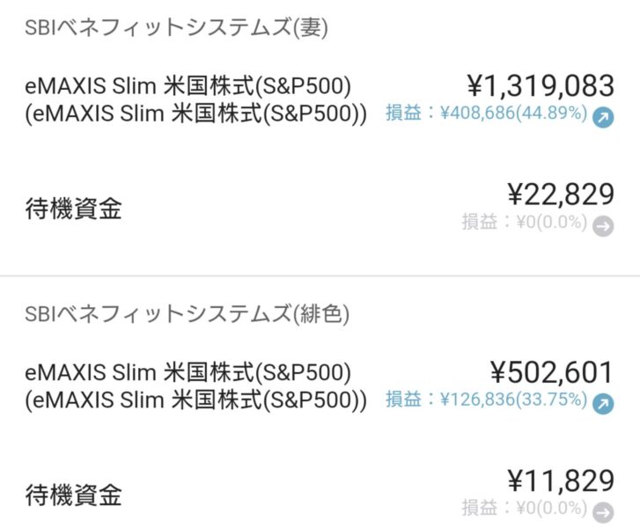
Task: Open the eMAXIS Slim 米国株式 fund title under 緋色
Action: (188, 372)
